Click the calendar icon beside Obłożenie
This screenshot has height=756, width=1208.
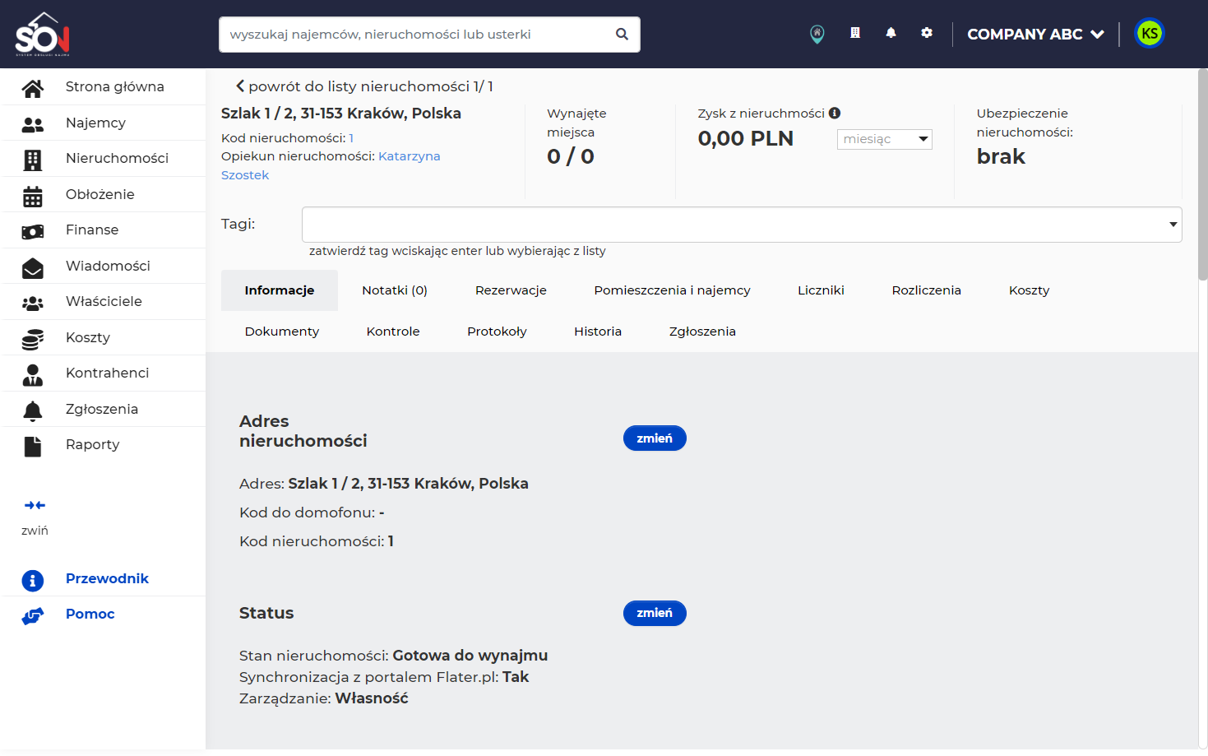click(33, 195)
